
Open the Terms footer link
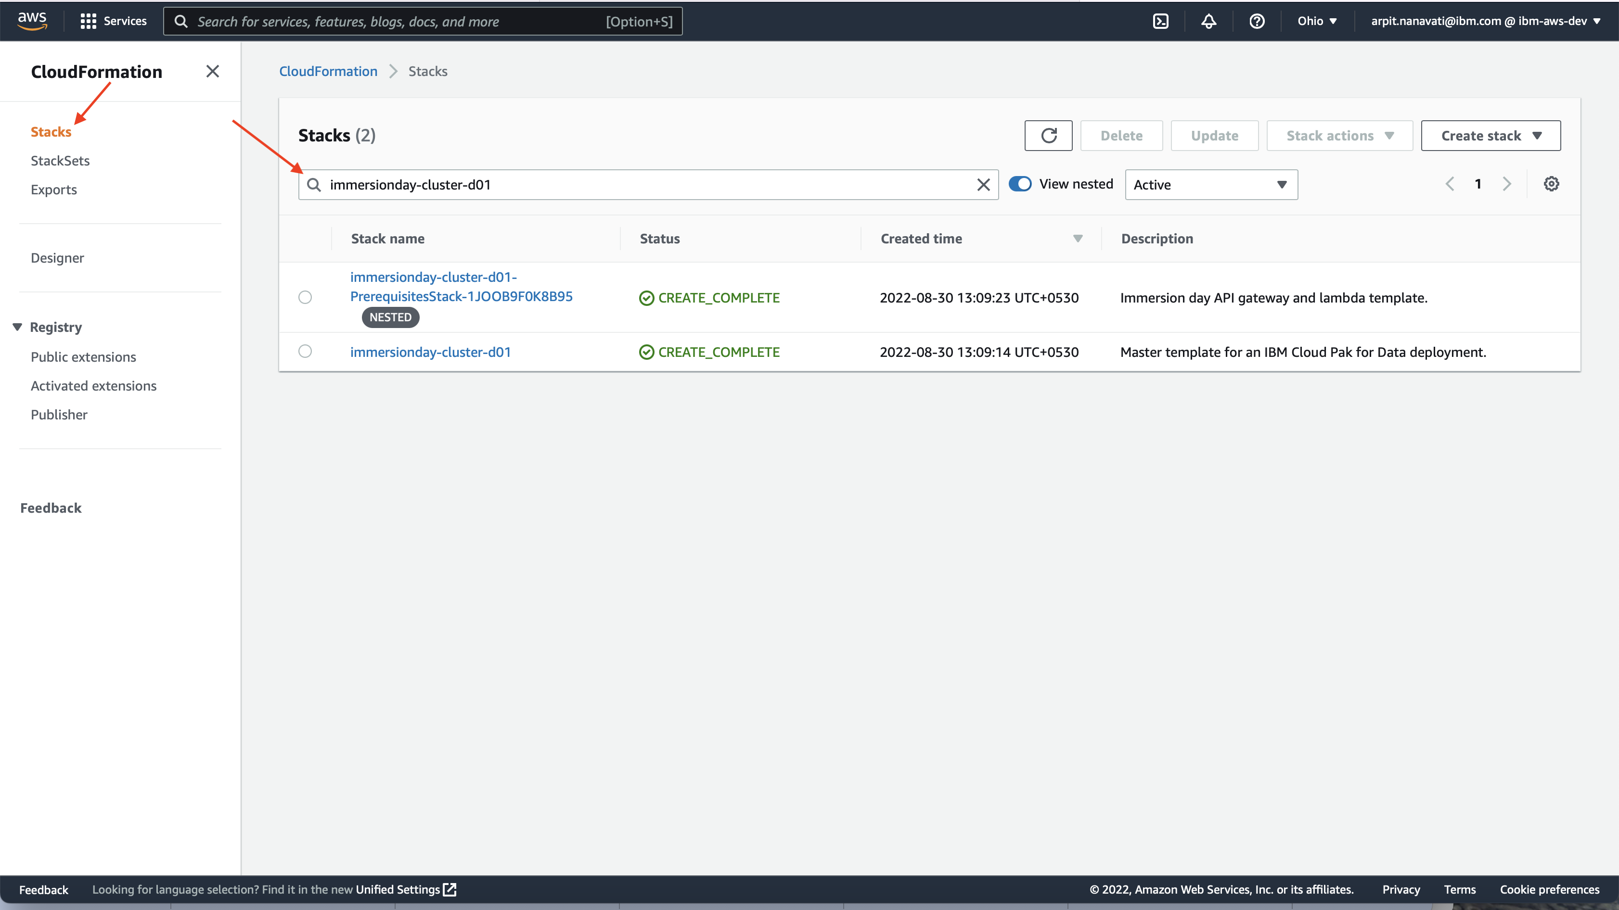(1459, 889)
